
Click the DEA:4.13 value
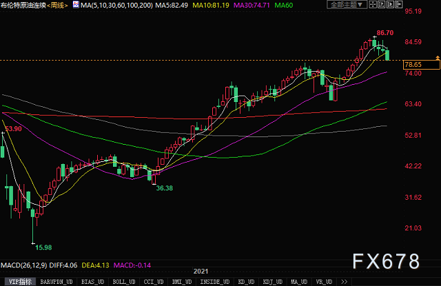pyautogui.click(x=95, y=265)
